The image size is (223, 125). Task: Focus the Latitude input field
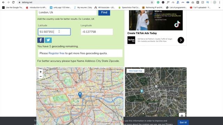54,32
